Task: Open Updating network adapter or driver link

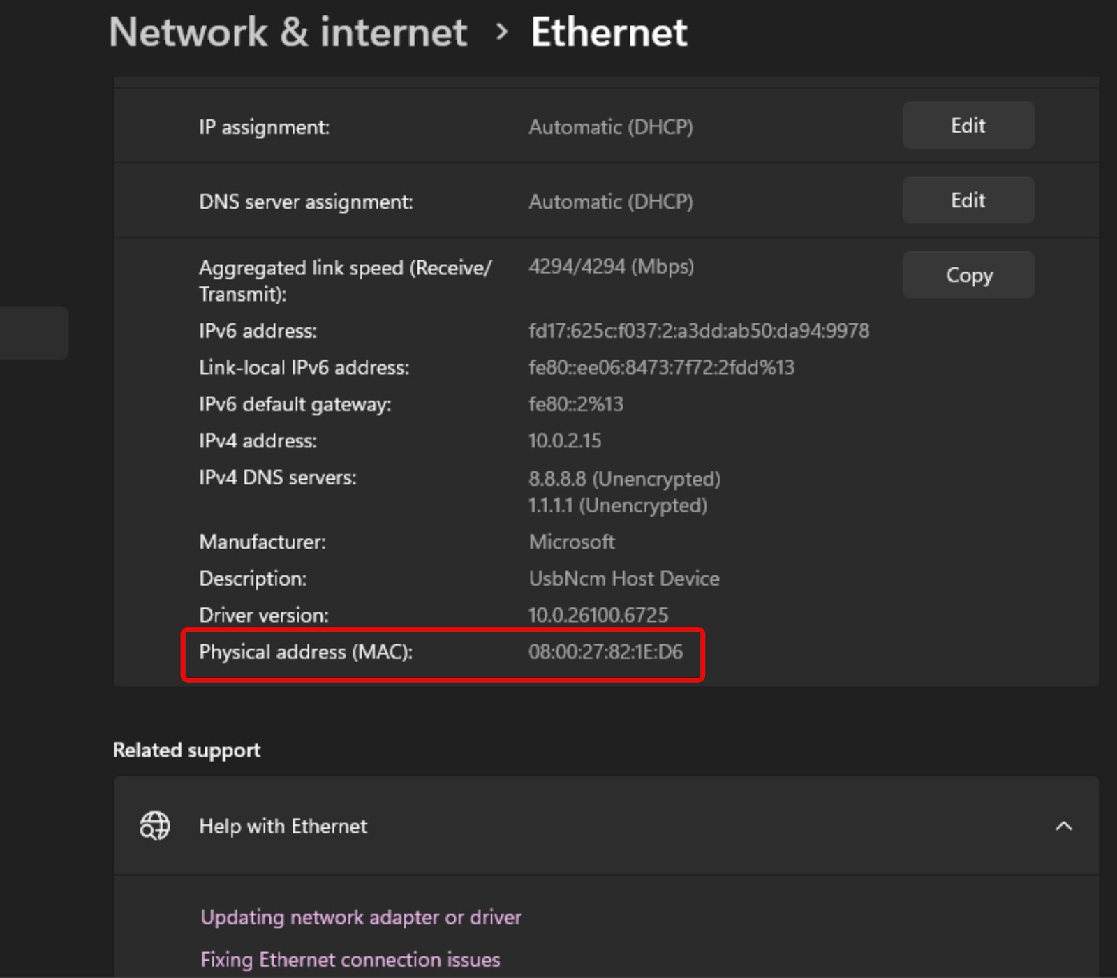Action: click(x=361, y=917)
